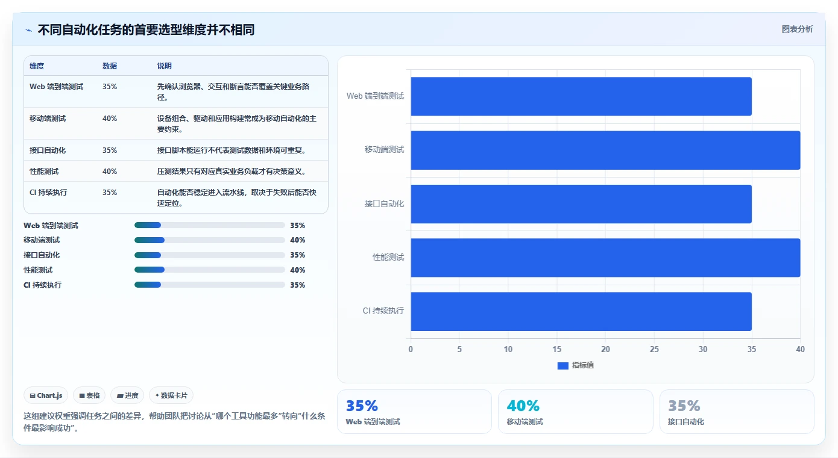838x458 pixels.
Task: Click the x-axis tick label 40
Action: click(800, 350)
